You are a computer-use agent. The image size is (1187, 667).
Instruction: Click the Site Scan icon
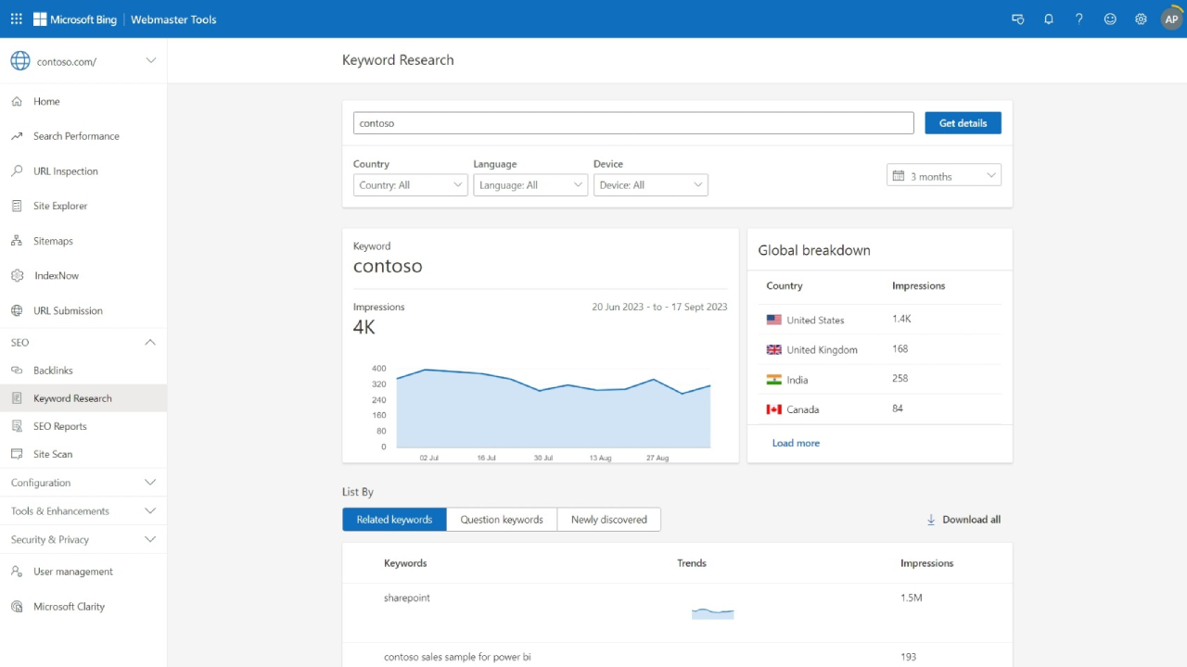17,454
